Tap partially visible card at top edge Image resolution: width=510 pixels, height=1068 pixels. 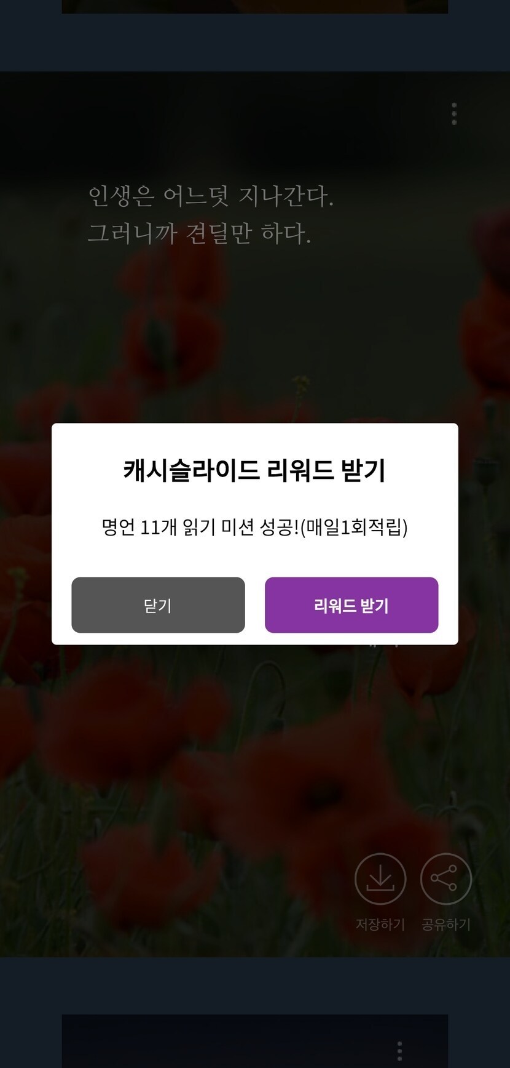[255, 6]
